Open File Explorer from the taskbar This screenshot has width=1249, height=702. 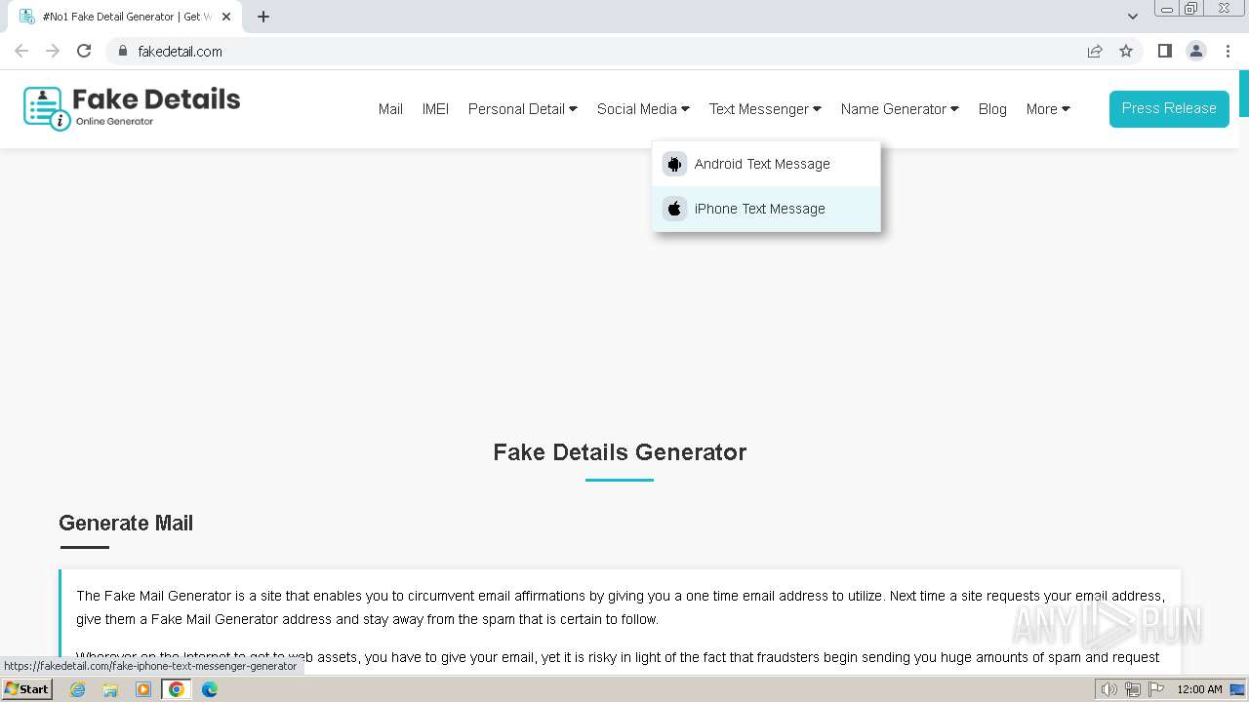coord(110,689)
